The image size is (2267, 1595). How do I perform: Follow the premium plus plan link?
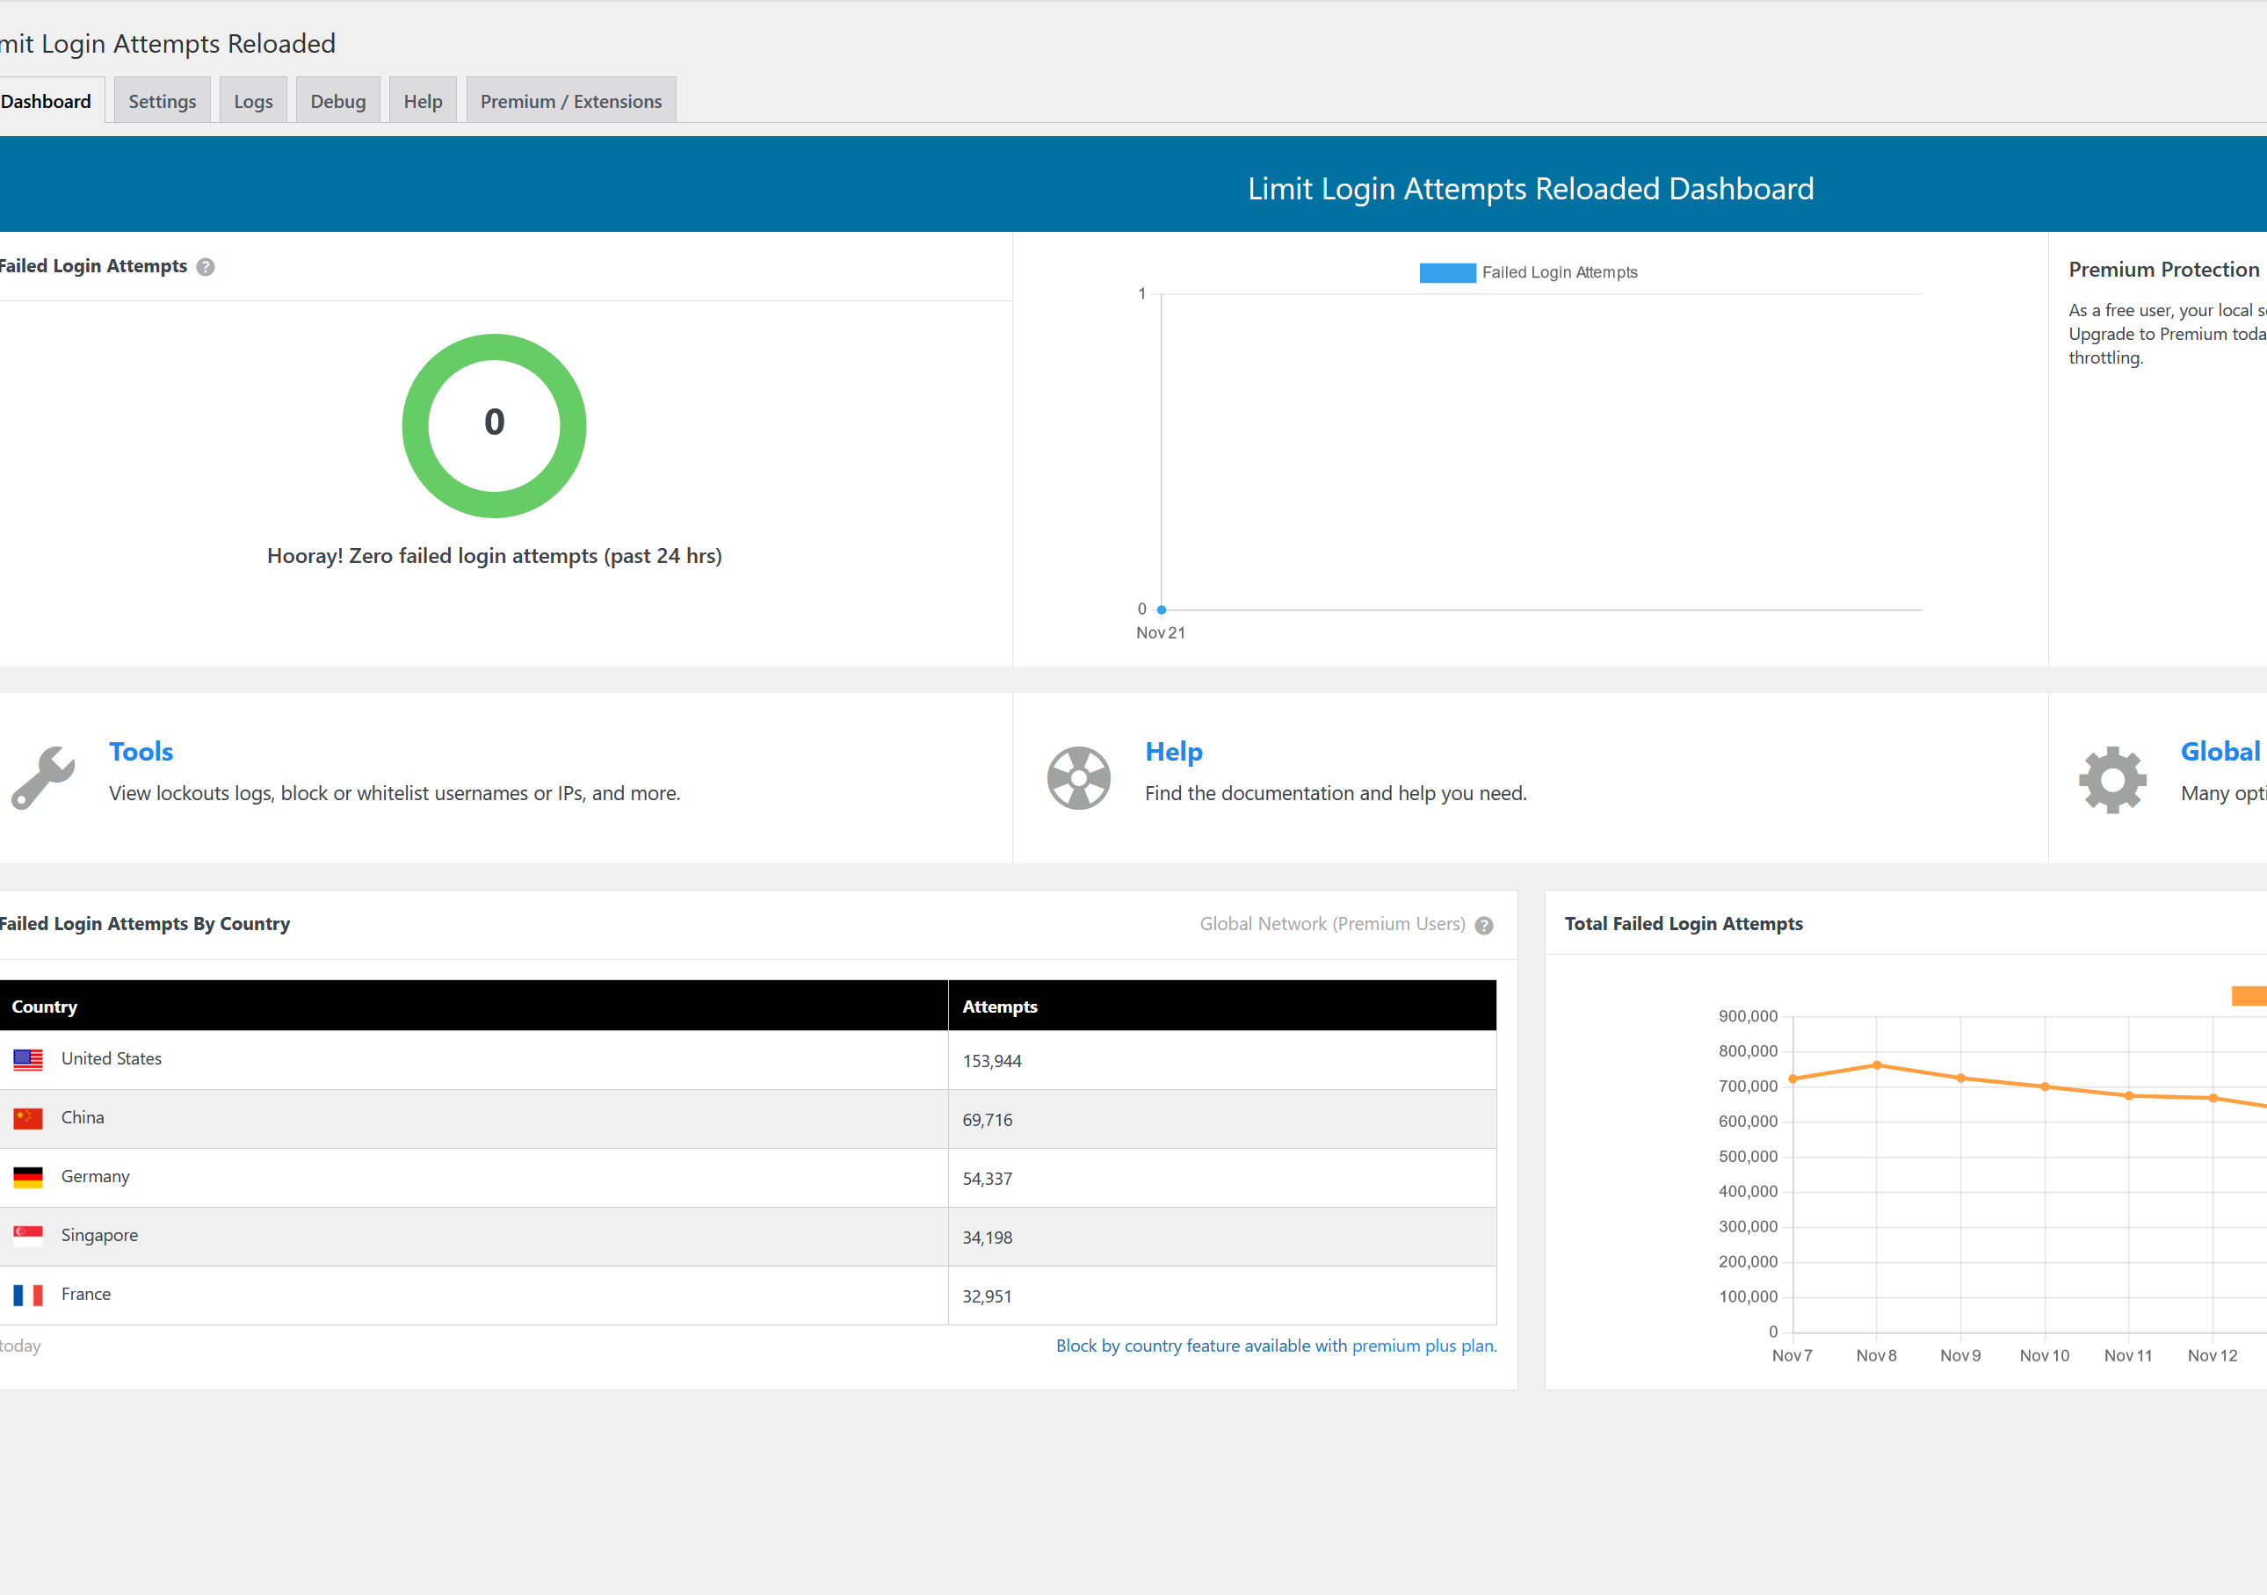(1423, 1346)
